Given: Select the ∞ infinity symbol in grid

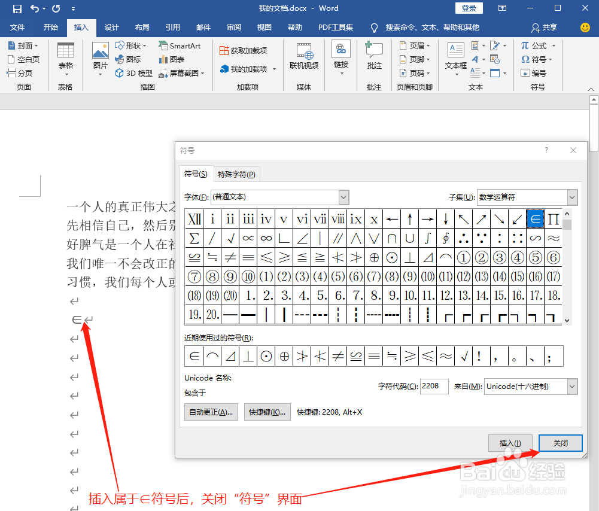Looking at the screenshot, I should (x=266, y=238).
